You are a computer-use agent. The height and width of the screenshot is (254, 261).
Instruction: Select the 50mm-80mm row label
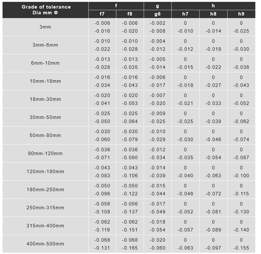coord(45,135)
